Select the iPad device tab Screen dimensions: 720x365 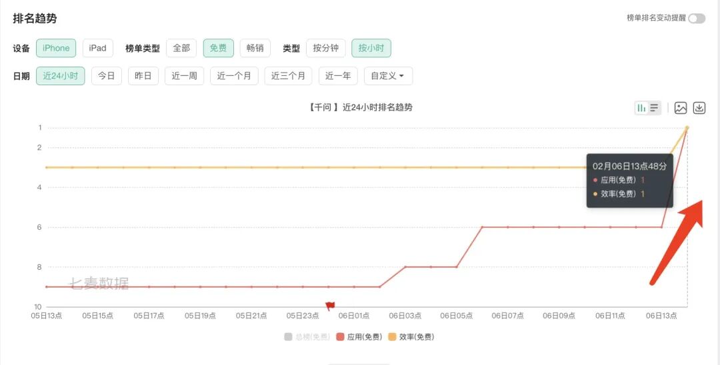tap(98, 48)
